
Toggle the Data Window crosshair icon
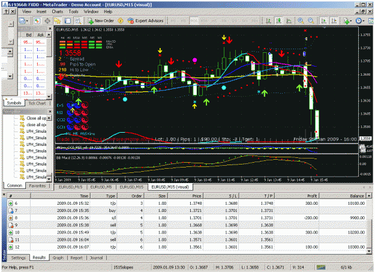pyautogui.click(x=47, y=21)
